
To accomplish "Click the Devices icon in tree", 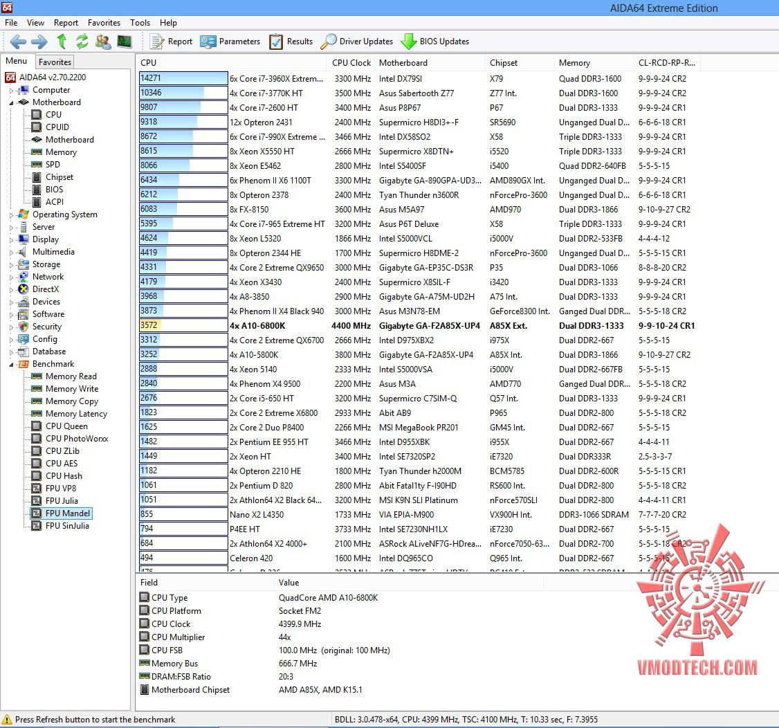I will tap(24, 302).
